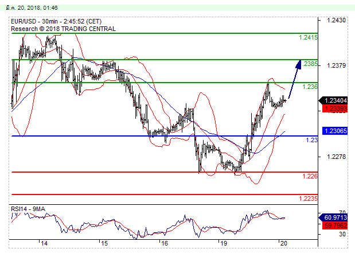Click the 1.2235 red support label
355x253 pixels.
(x=308, y=198)
